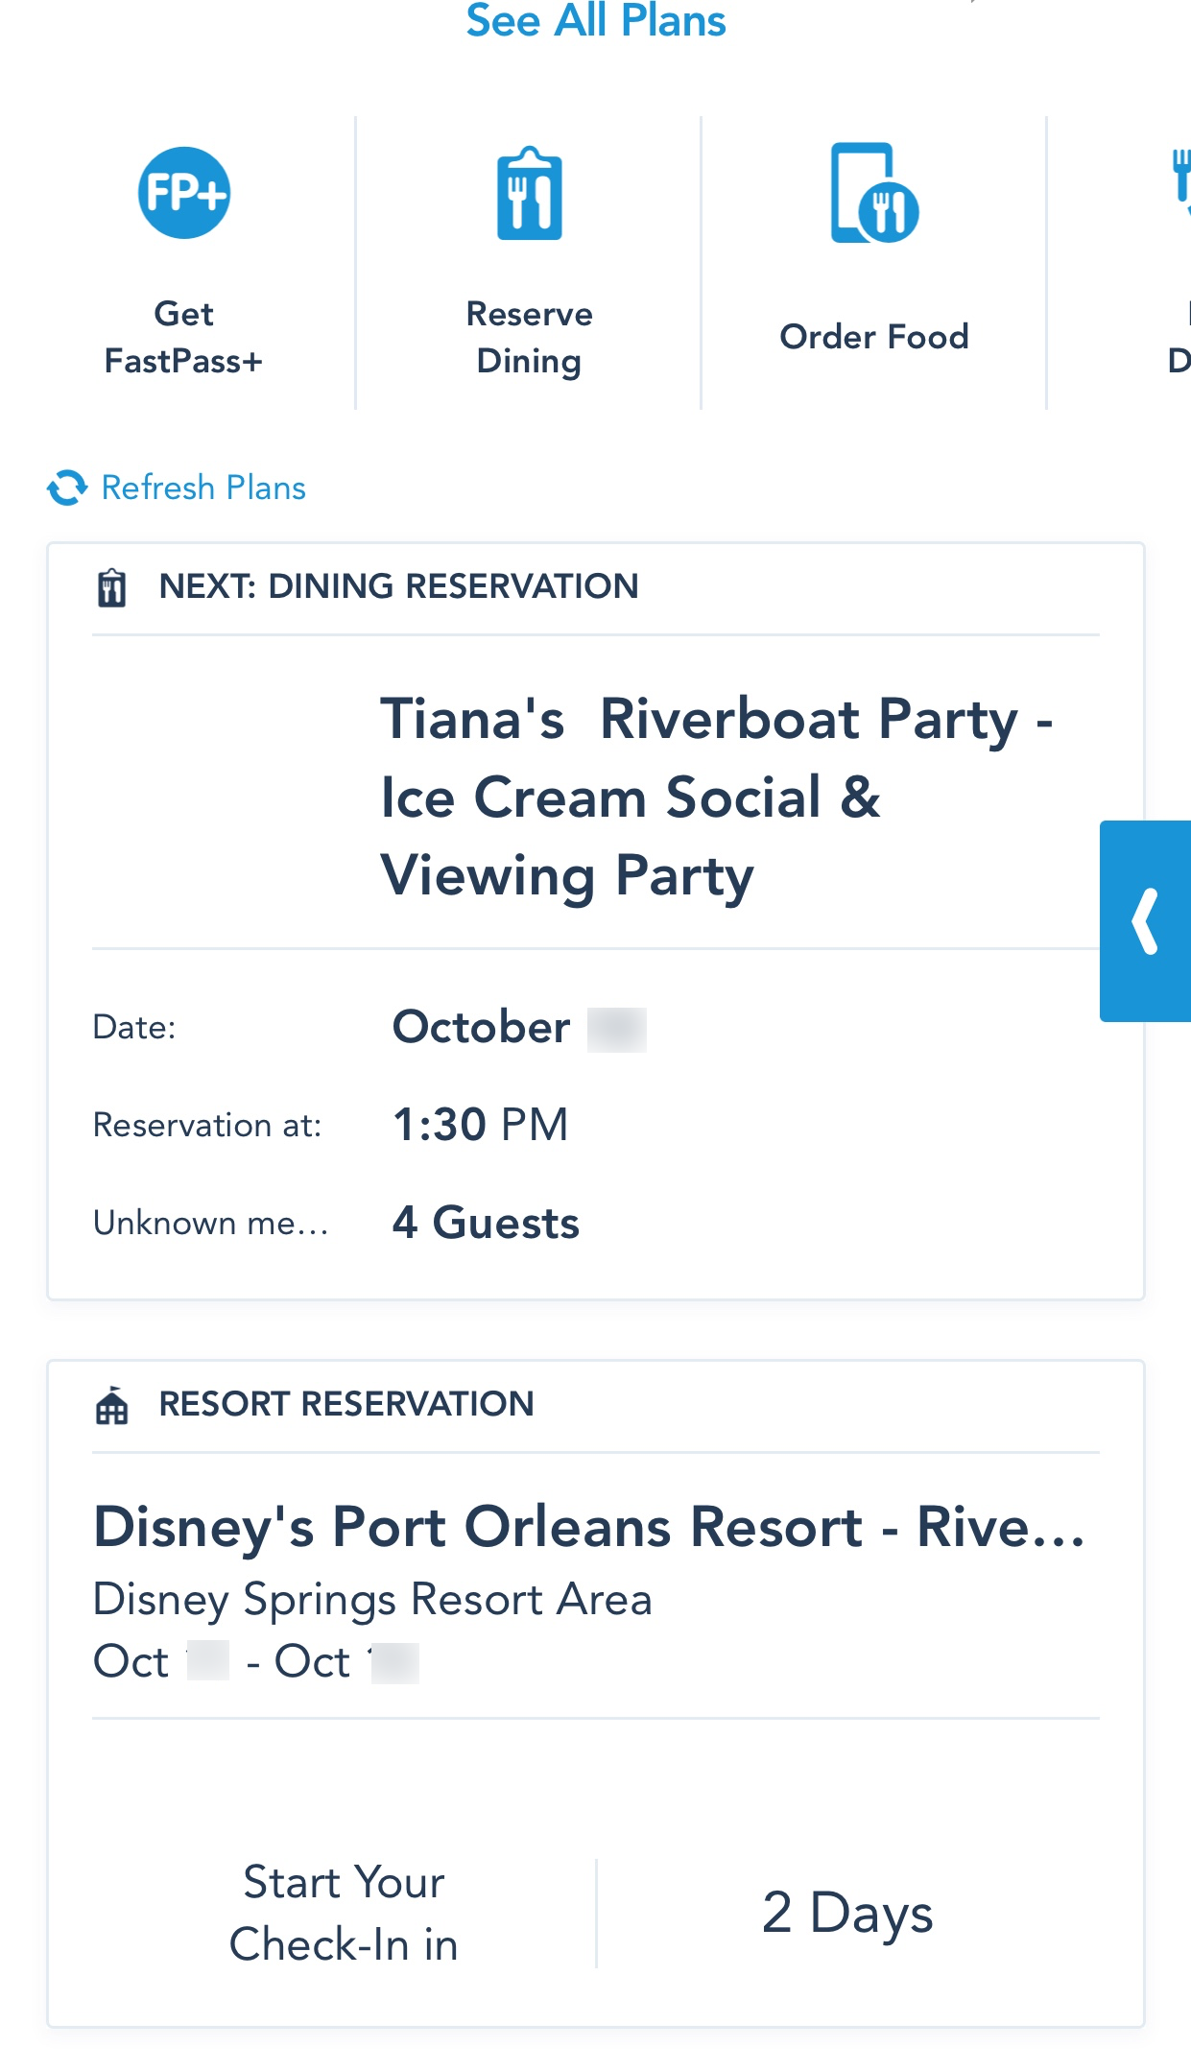Open the See All Plans link
Viewport: 1191px width, 2071px height.
(595, 21)
